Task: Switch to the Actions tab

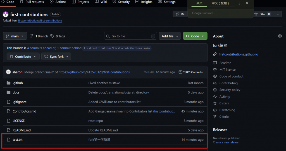Action: [58, 2]
